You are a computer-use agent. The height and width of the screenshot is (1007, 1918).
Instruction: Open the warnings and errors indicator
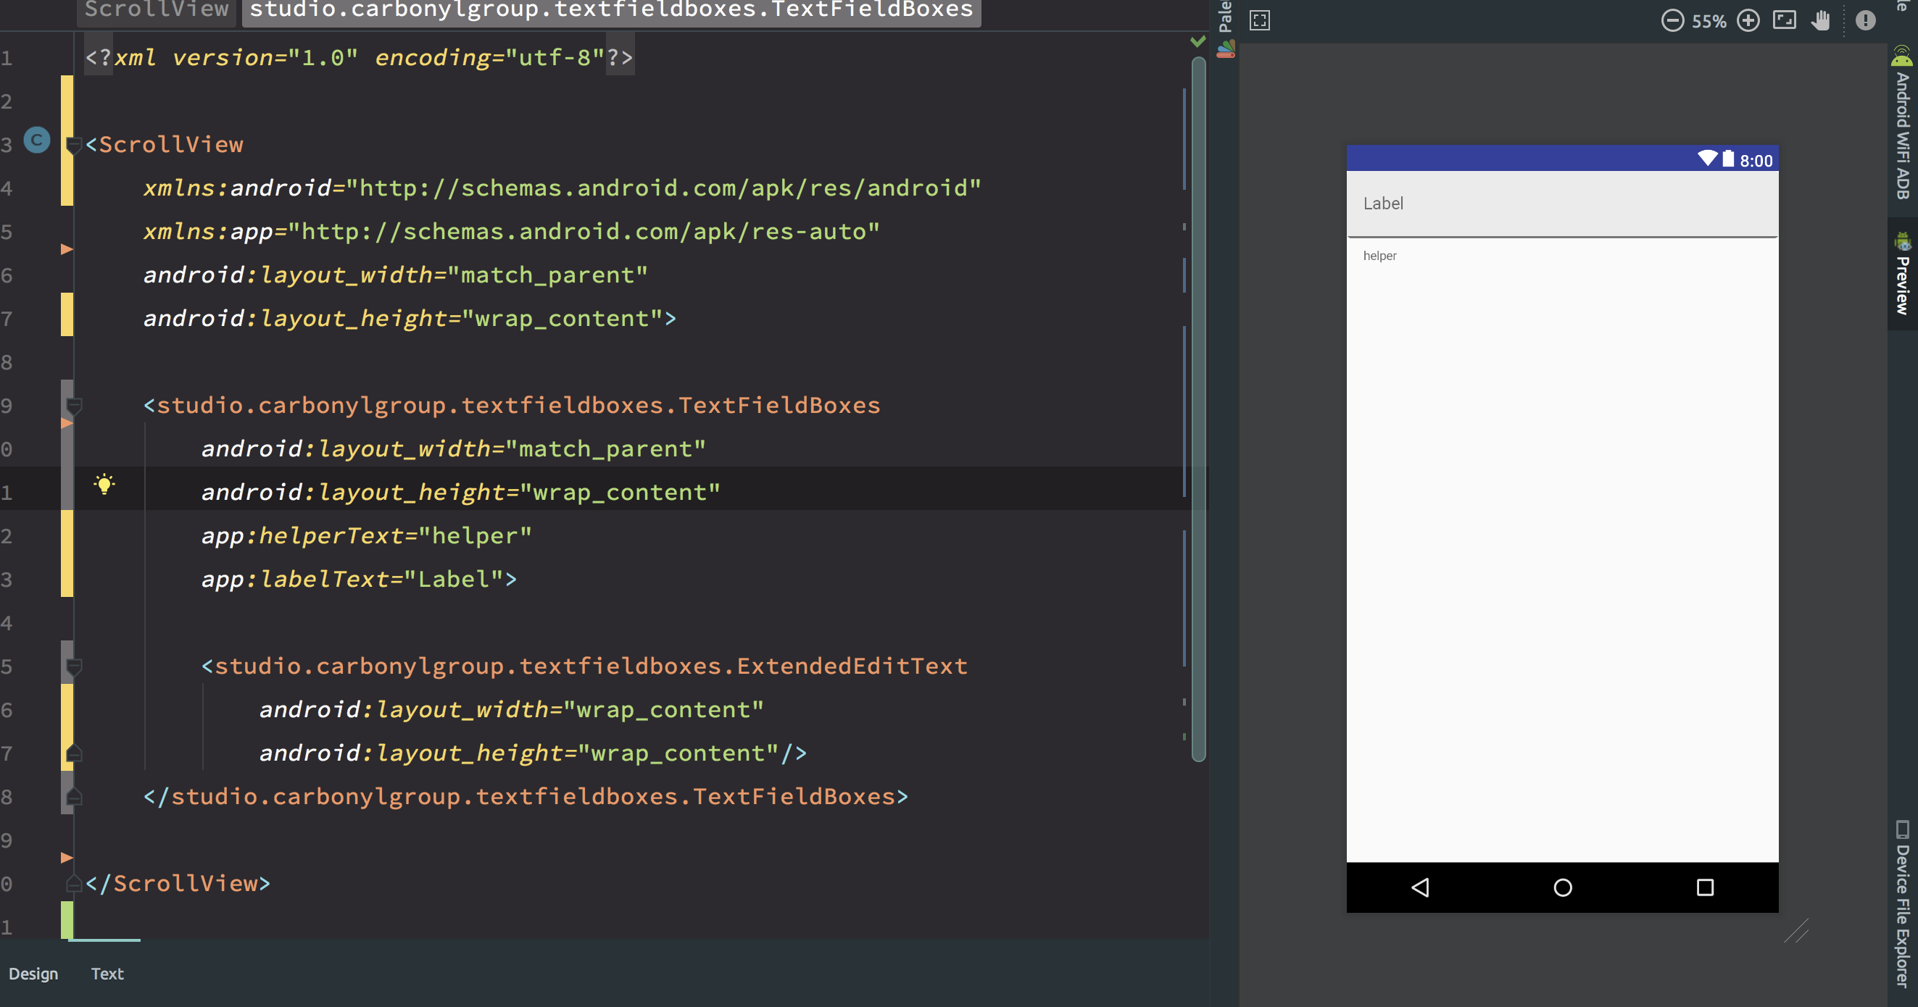(1865, 21)
